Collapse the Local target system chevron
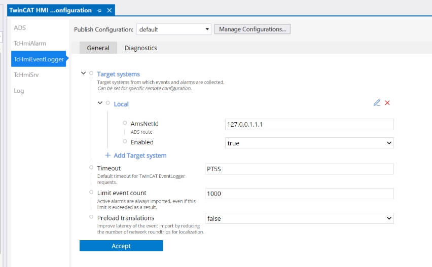Image resolution: width=432 pixels, height=267 pixels. [100, 103]
